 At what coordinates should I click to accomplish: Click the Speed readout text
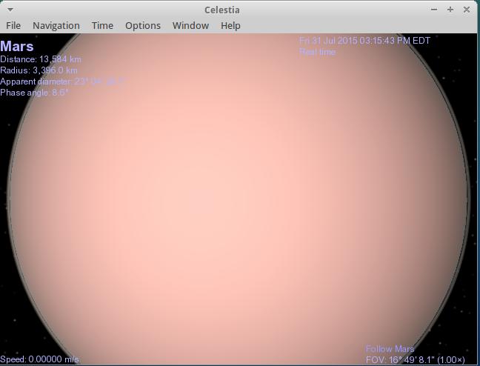[39, 360]
